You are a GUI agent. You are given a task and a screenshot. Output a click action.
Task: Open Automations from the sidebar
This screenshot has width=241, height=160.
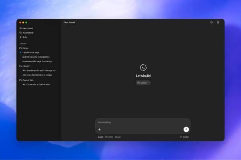click(x=27, y=33)
